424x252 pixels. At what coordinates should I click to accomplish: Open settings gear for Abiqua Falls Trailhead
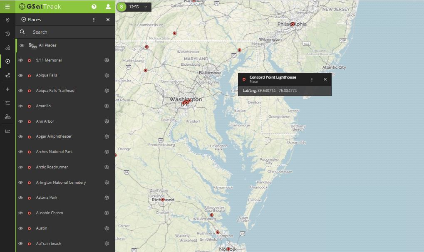107,91
